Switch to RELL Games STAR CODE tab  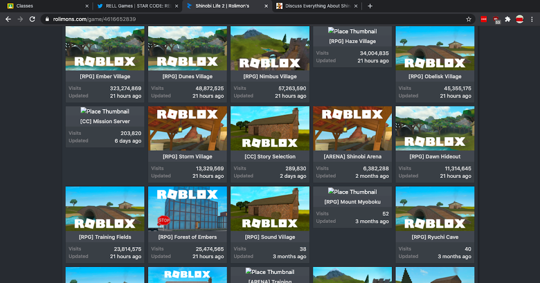(x=138, y=6)
